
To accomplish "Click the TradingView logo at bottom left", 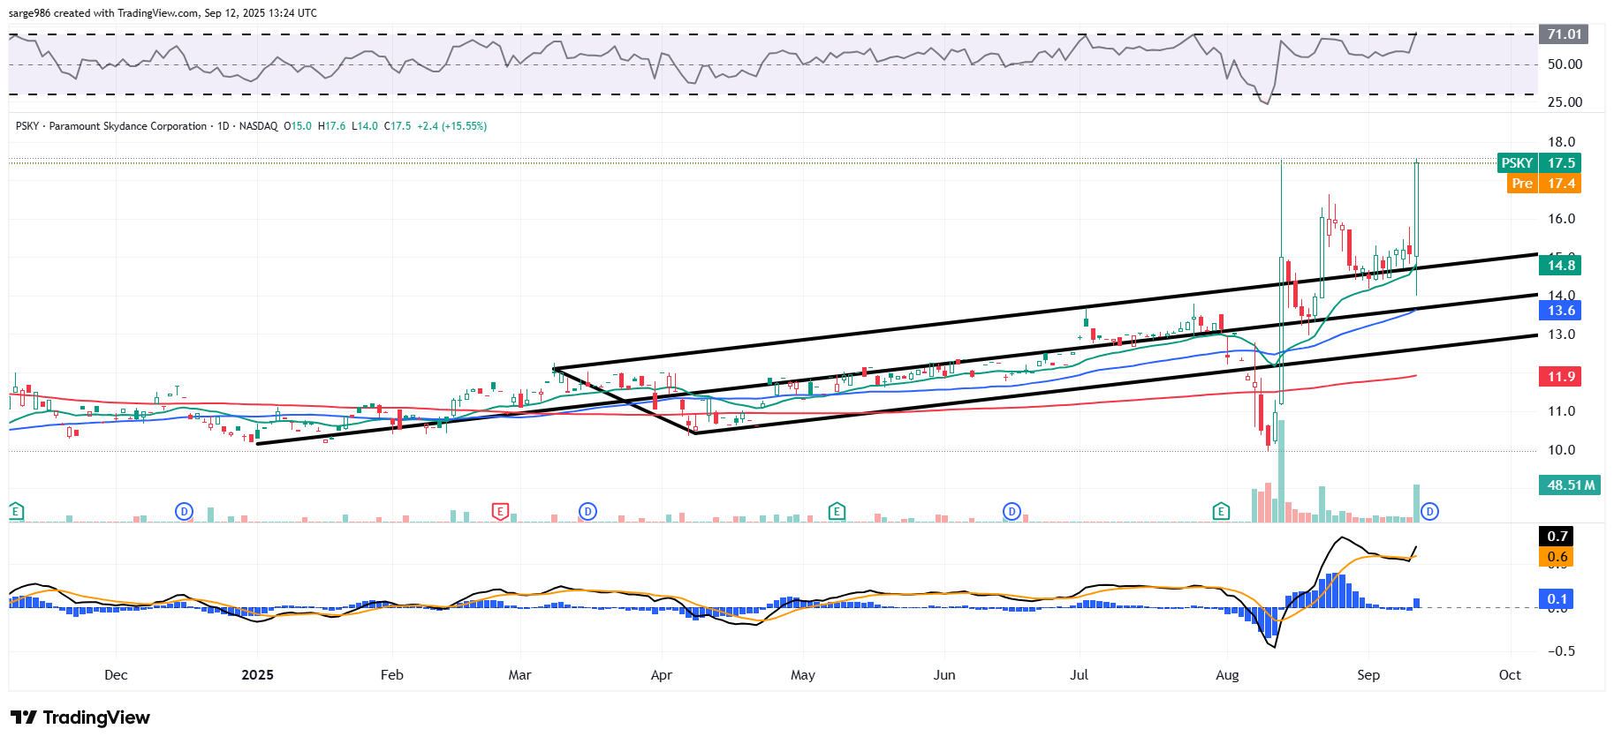I will [x=80, y=718].
